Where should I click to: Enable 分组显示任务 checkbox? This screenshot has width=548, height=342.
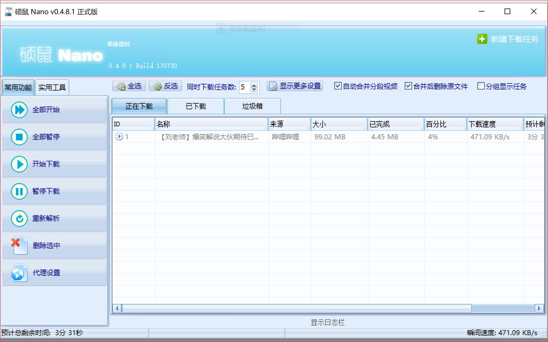point(481,86)
